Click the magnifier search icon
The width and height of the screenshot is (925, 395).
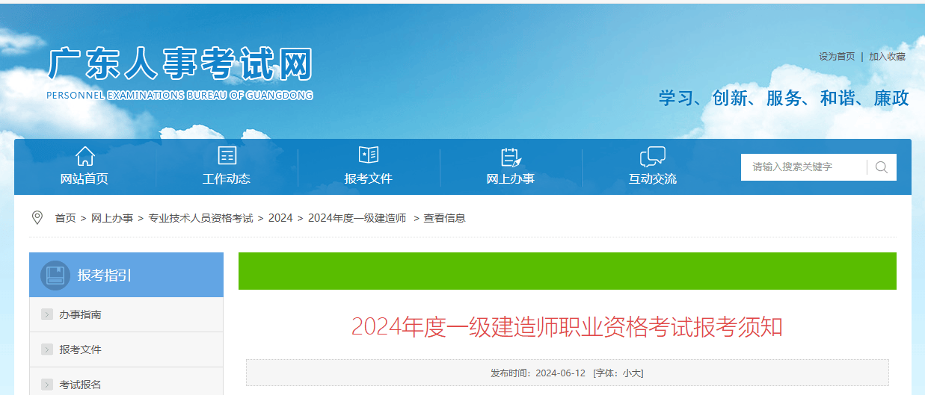pos(882,167)
